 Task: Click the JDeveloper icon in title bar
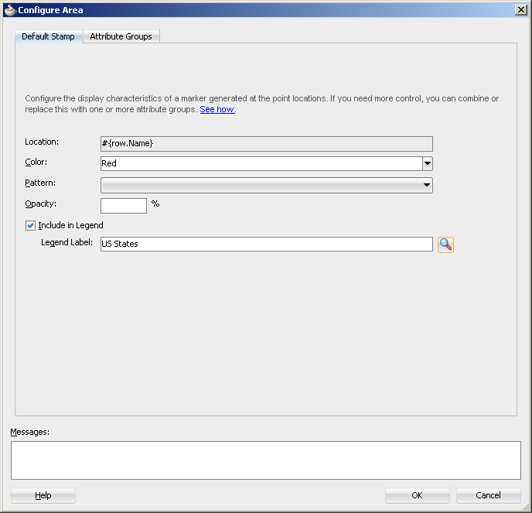point(10,10)
